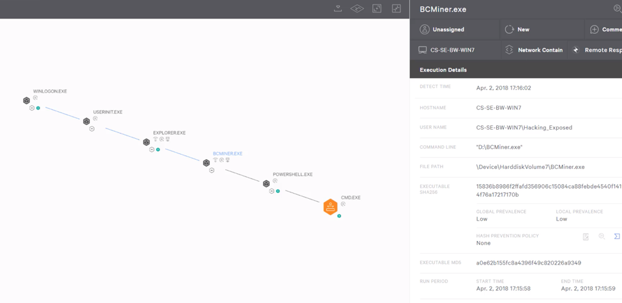Select the WINLOGON.EXE process node
This screenshot has width=622, height=303.
(x=26, y=100)
